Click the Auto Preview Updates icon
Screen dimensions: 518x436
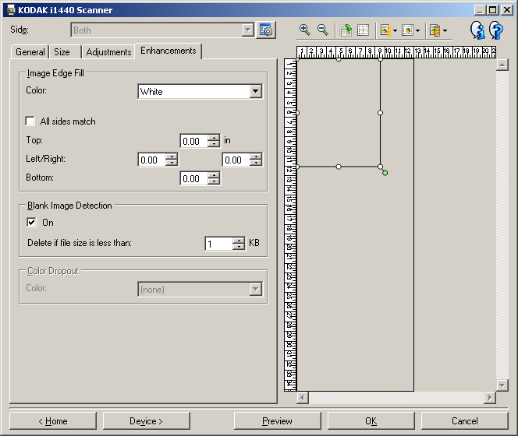[407, 30]
